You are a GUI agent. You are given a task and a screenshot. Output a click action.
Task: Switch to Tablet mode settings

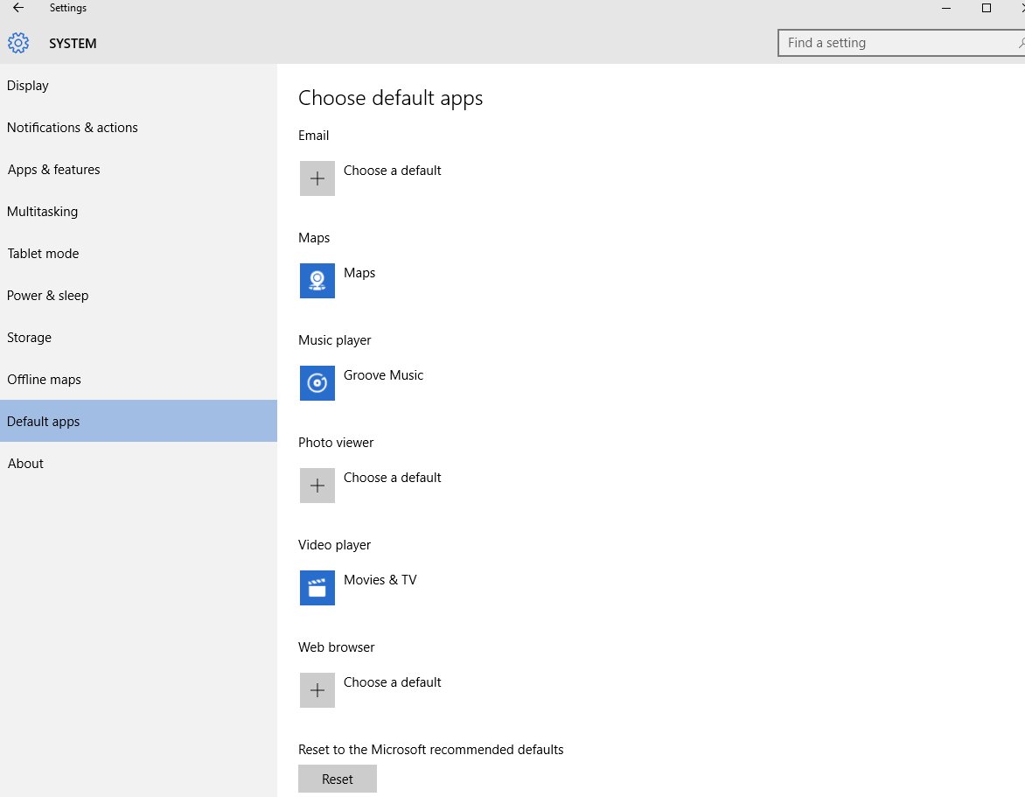point(44,254)
